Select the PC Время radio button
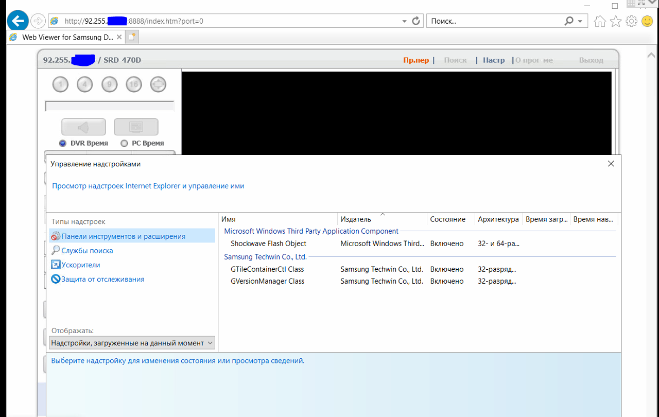This screenshot has height=417, width=659. tap(124, 143)
